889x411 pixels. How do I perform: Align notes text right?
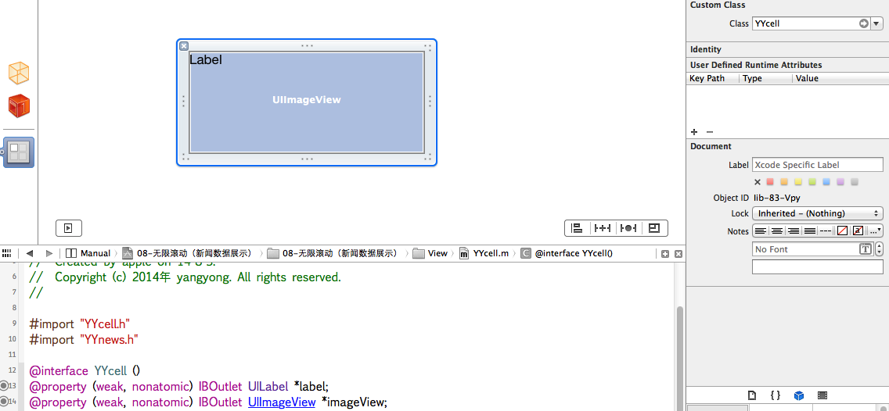click(794, 231)
